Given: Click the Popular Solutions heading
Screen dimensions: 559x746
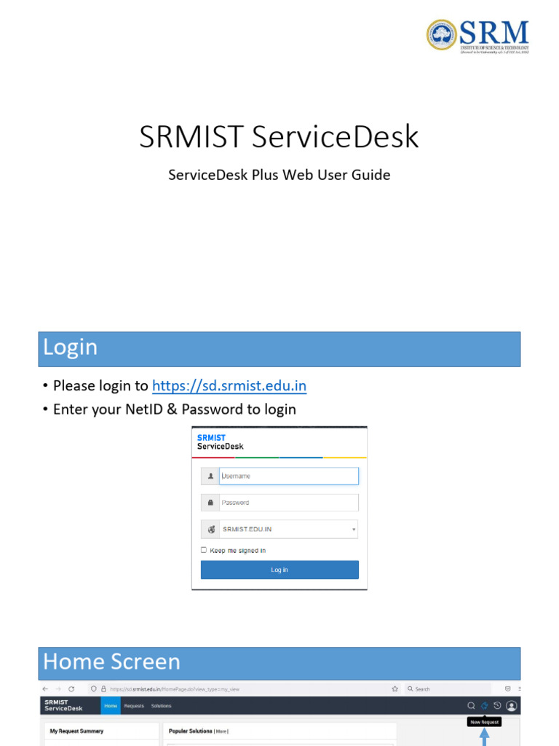Looking at the screenshot, I should pos(190,731).
